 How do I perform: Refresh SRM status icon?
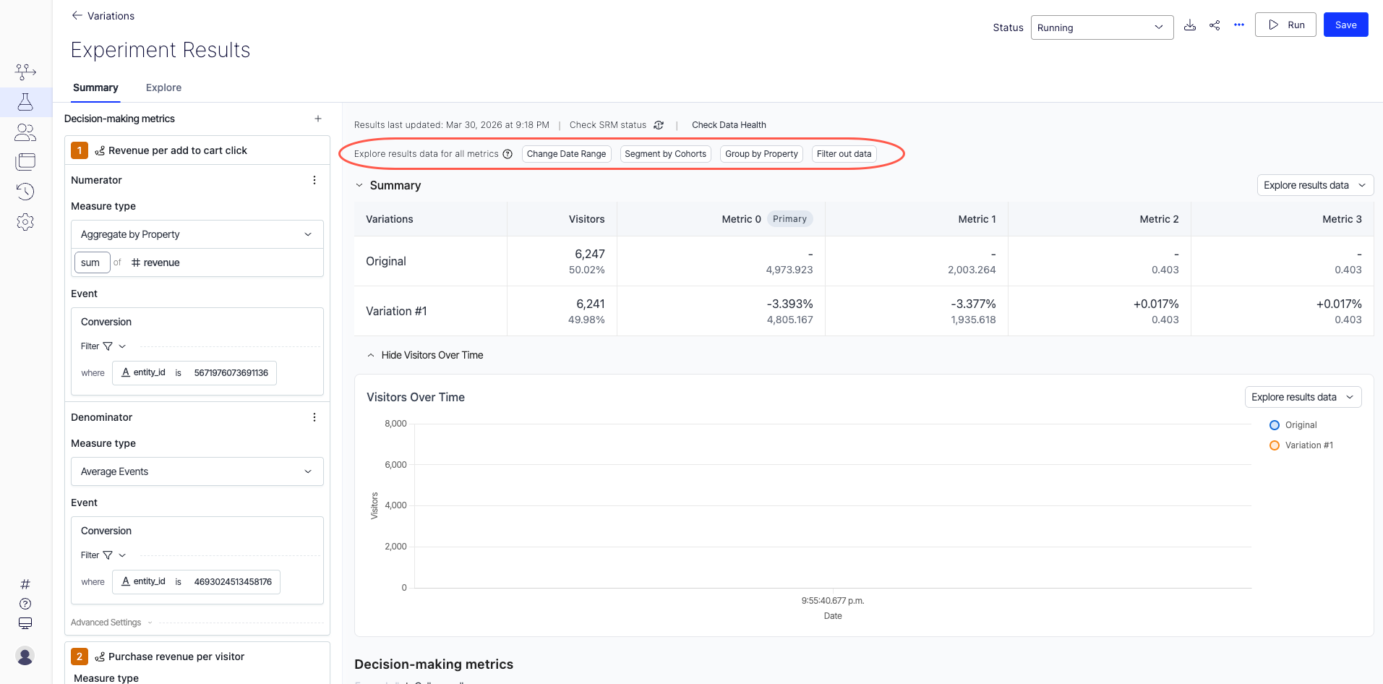pos(659,125)
